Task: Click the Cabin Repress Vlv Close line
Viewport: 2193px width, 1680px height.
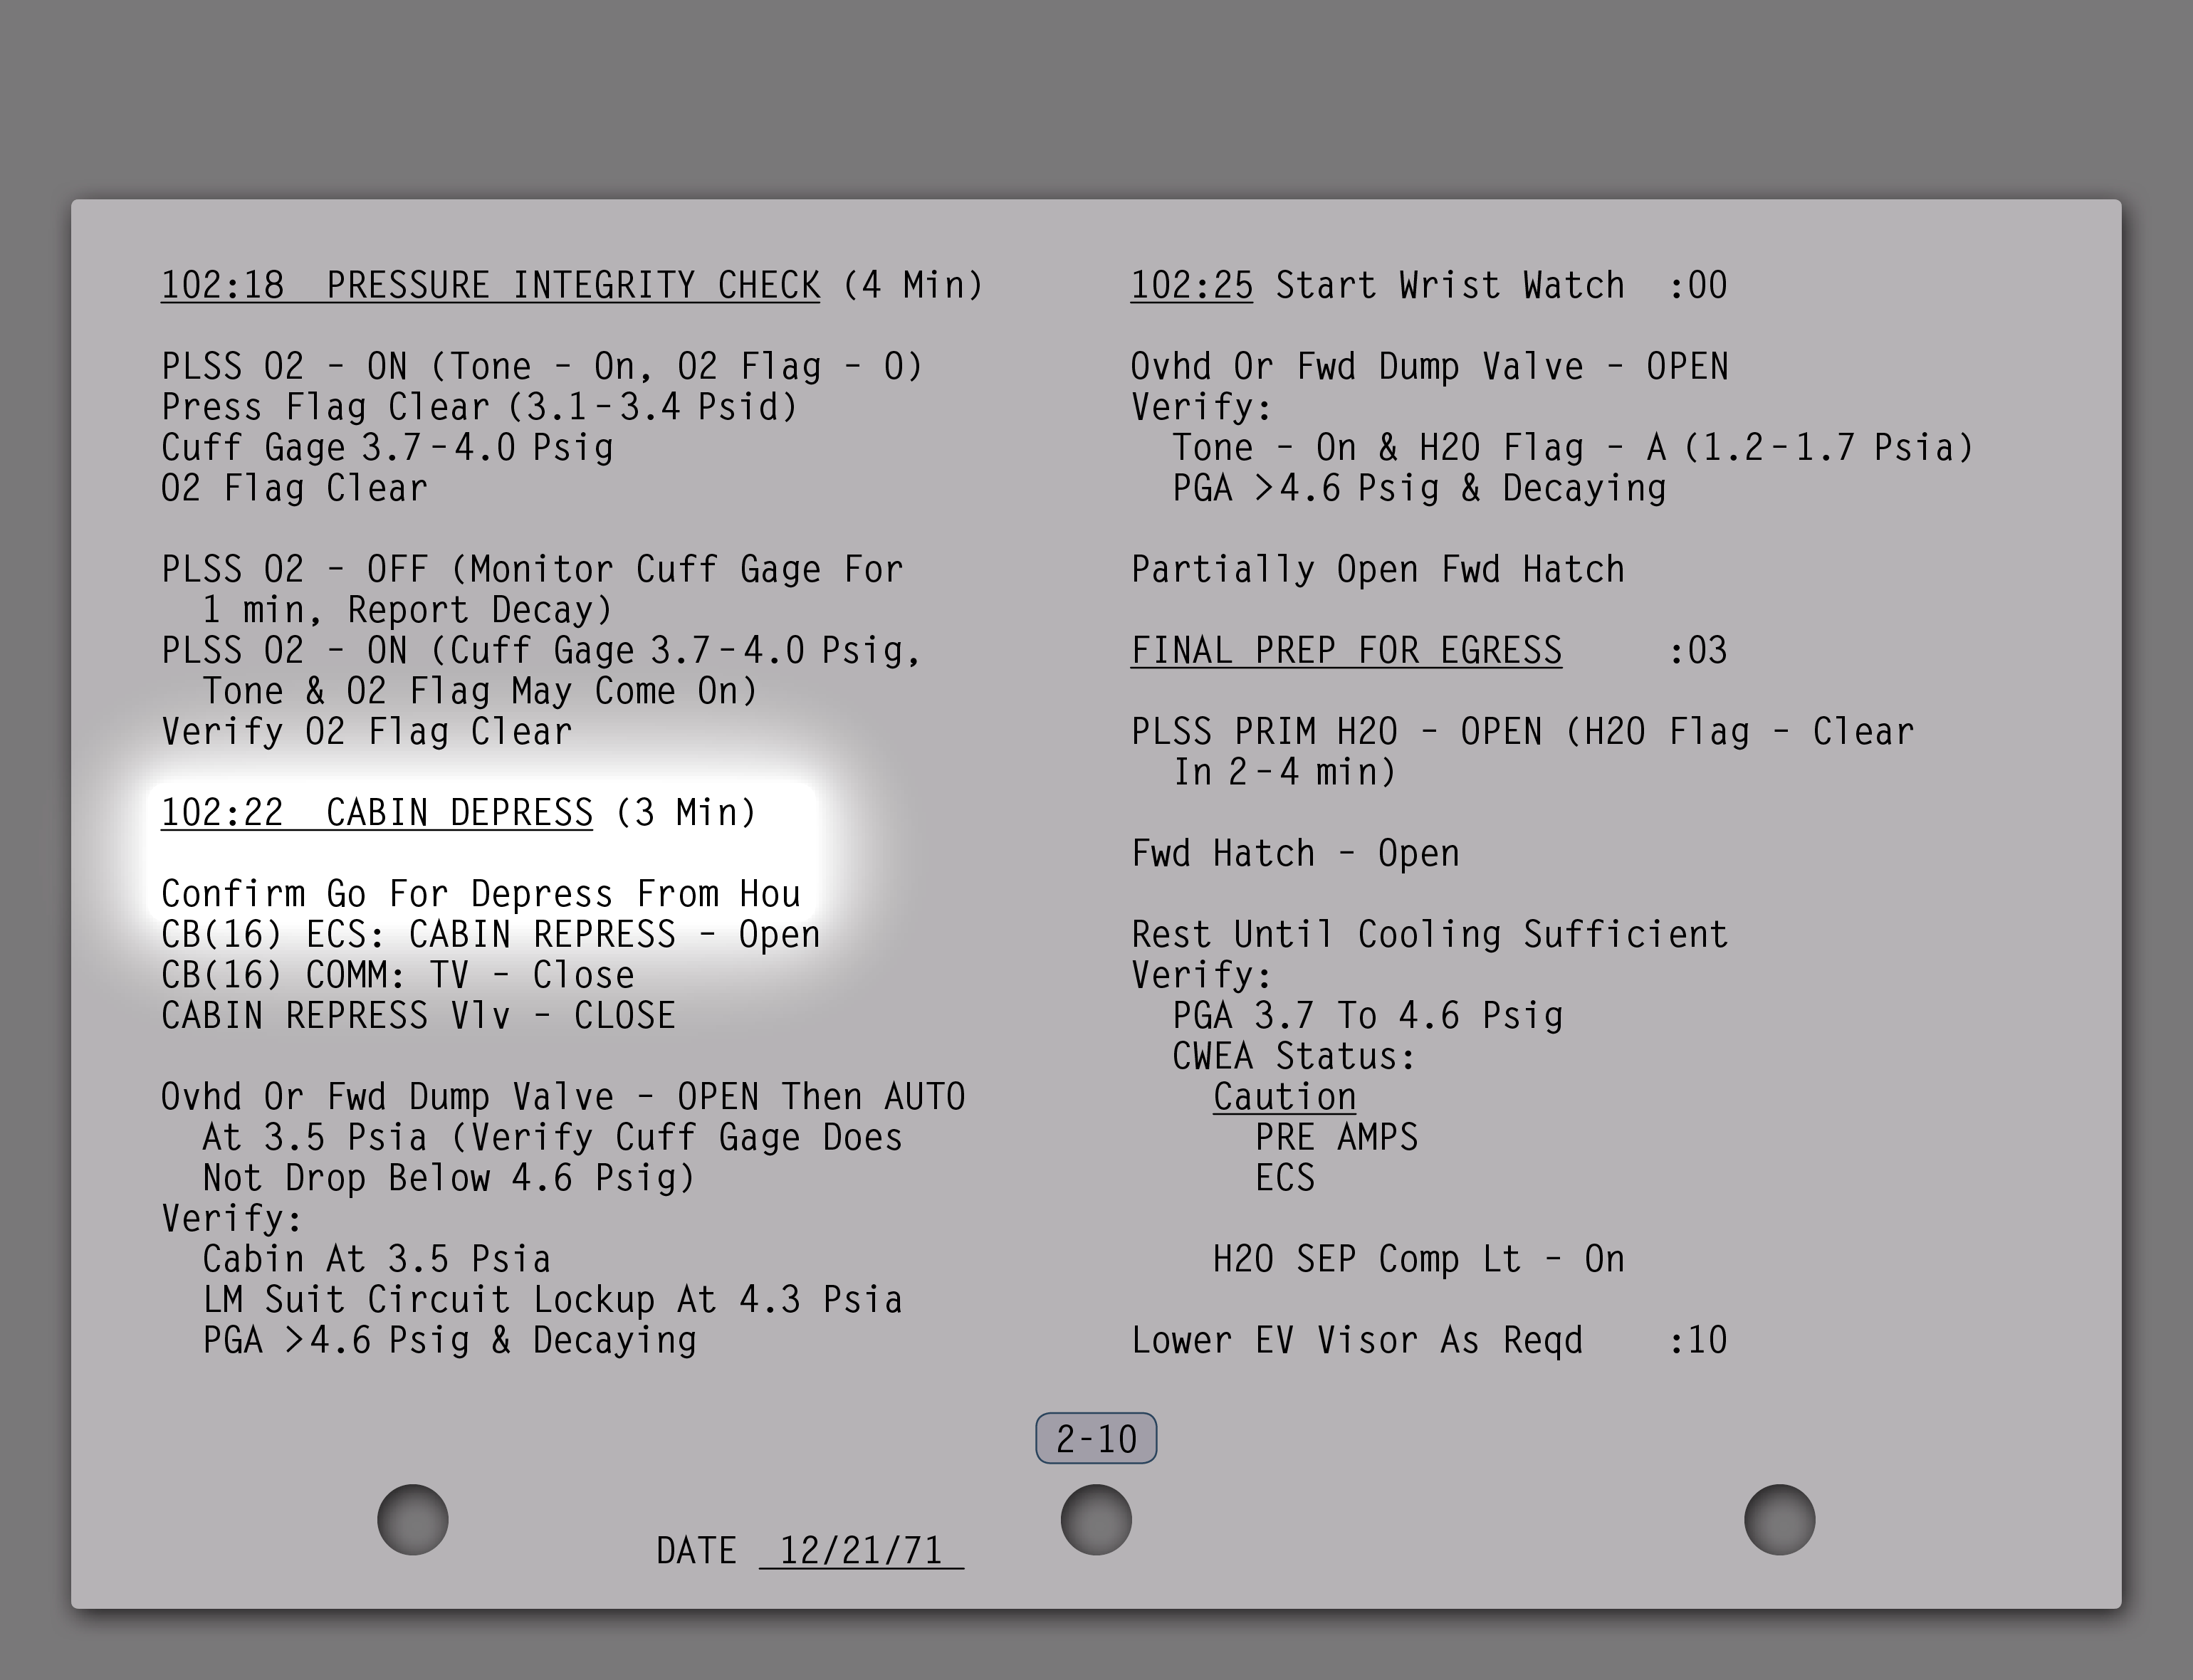Action: [x=418, y=1015]
